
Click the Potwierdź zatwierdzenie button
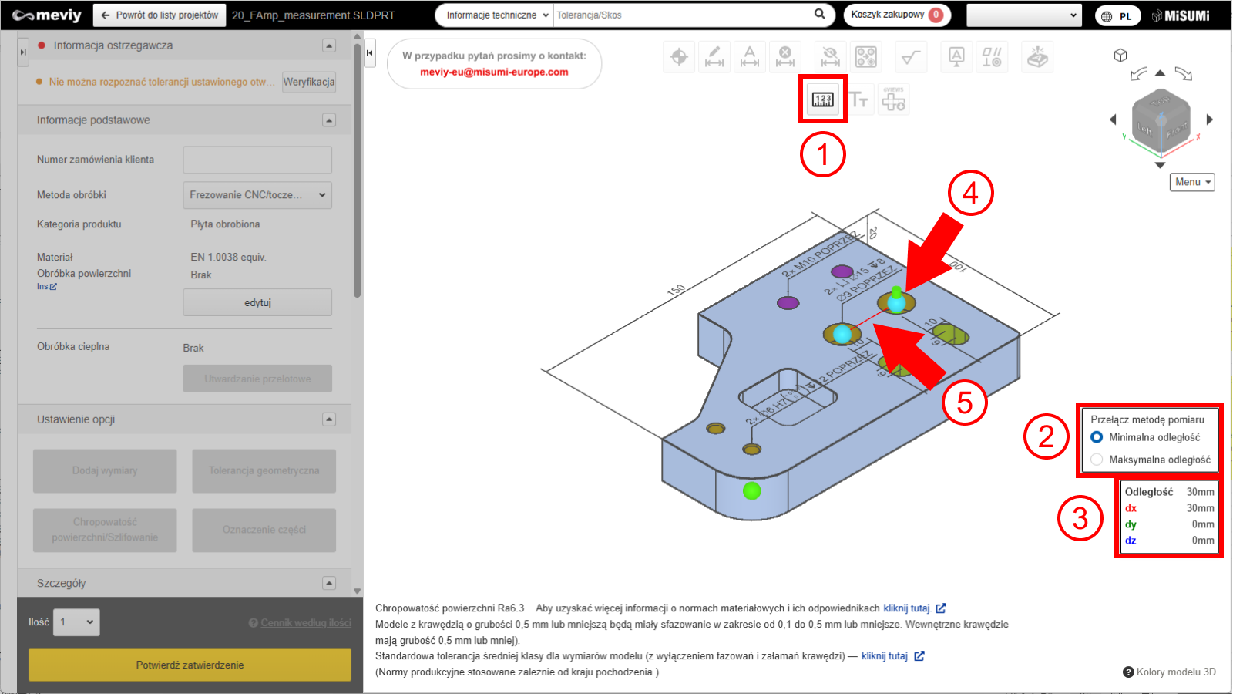tap(190, 665)
